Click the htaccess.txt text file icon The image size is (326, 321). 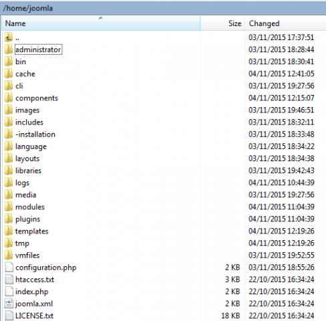9,280
